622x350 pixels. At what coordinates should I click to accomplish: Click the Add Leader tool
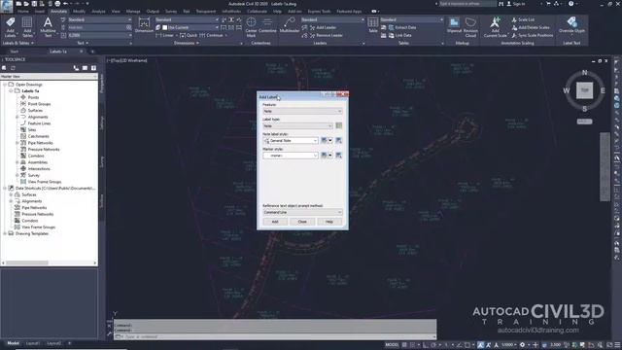(323, 27)
